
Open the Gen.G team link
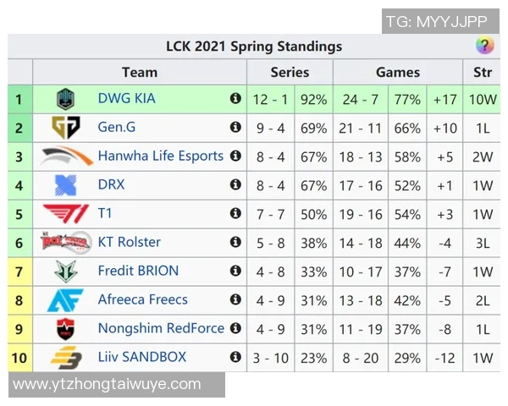point(116,128)
